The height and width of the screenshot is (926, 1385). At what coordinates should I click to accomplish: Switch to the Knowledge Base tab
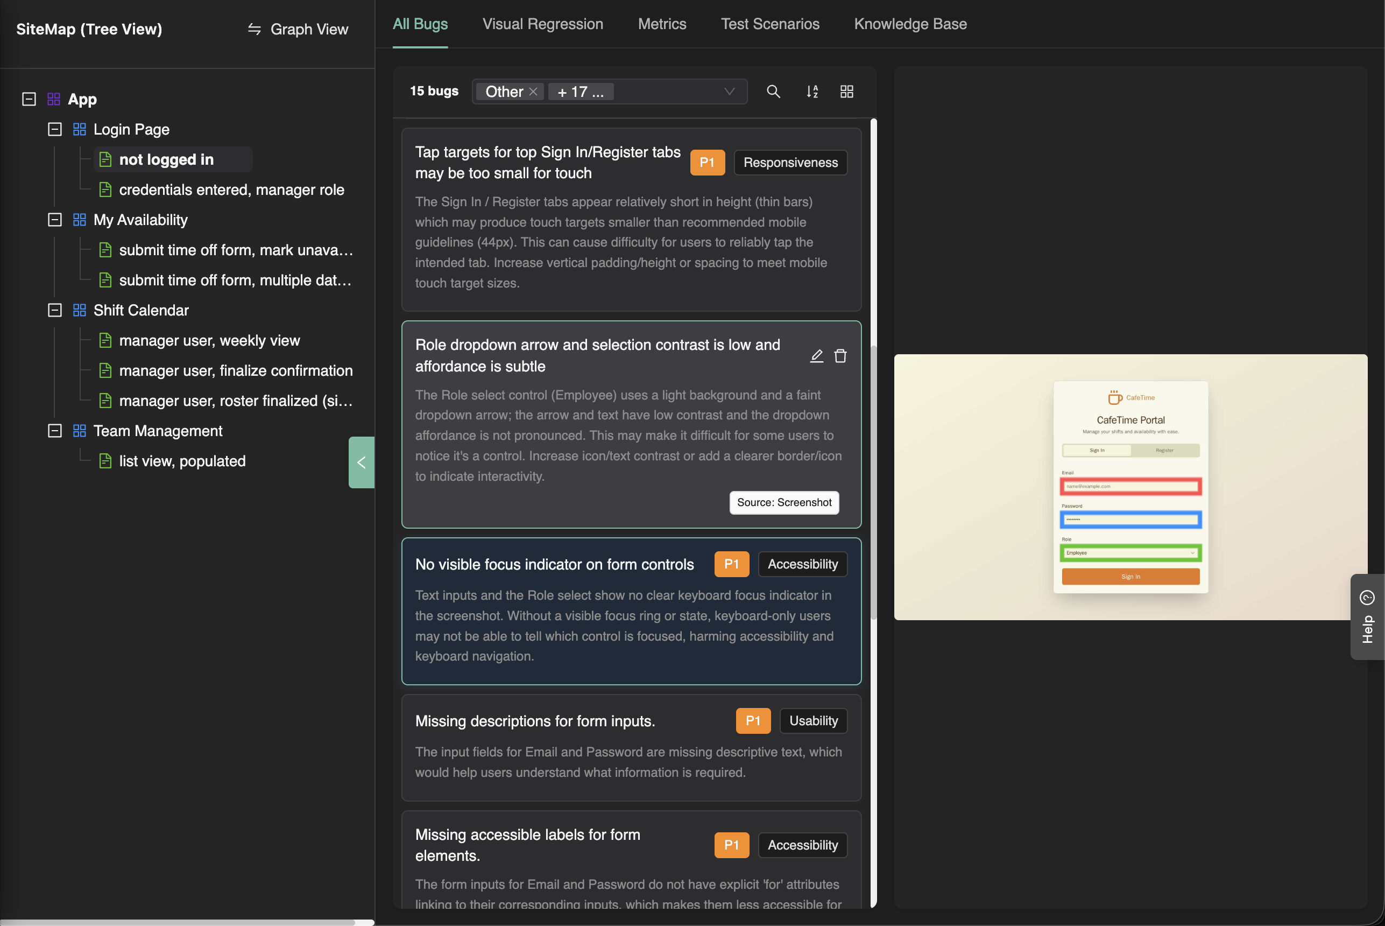click(x=910, y=24)
